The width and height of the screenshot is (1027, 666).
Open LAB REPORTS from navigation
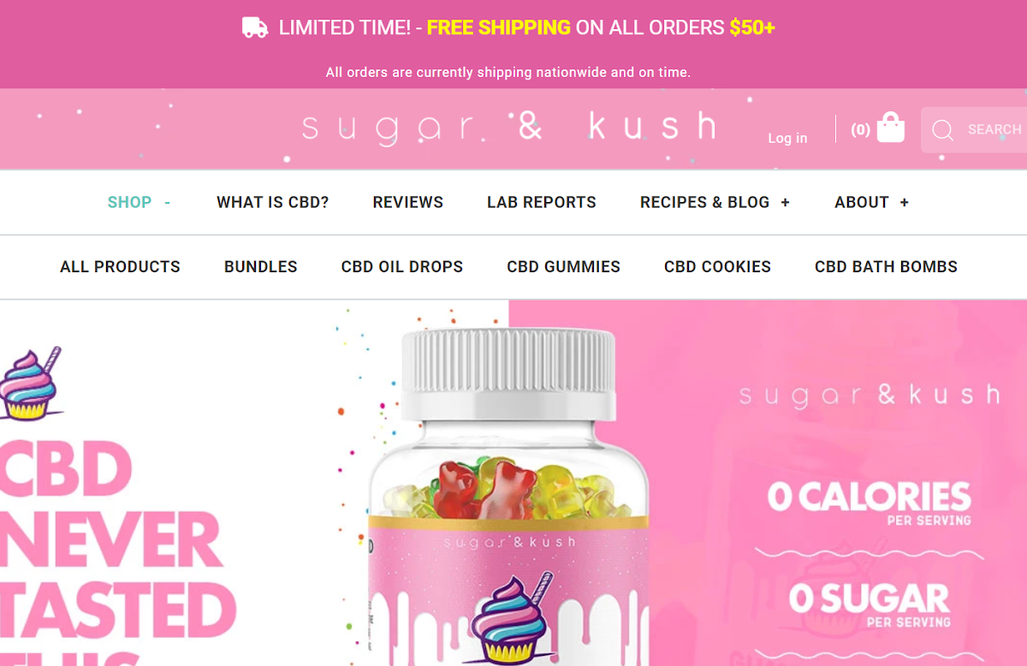click(542, 202)
